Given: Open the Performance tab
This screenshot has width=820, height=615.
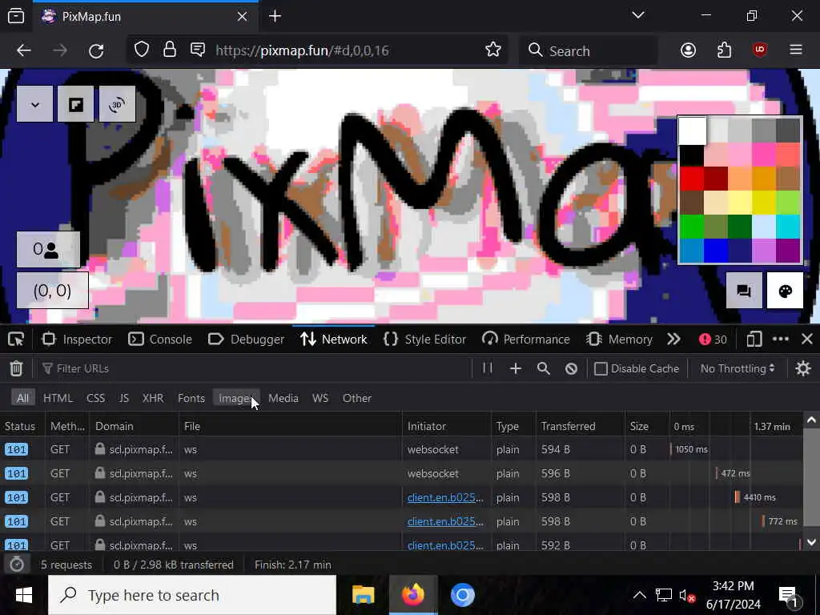Looking at the screenshot, I should point(526,340).
